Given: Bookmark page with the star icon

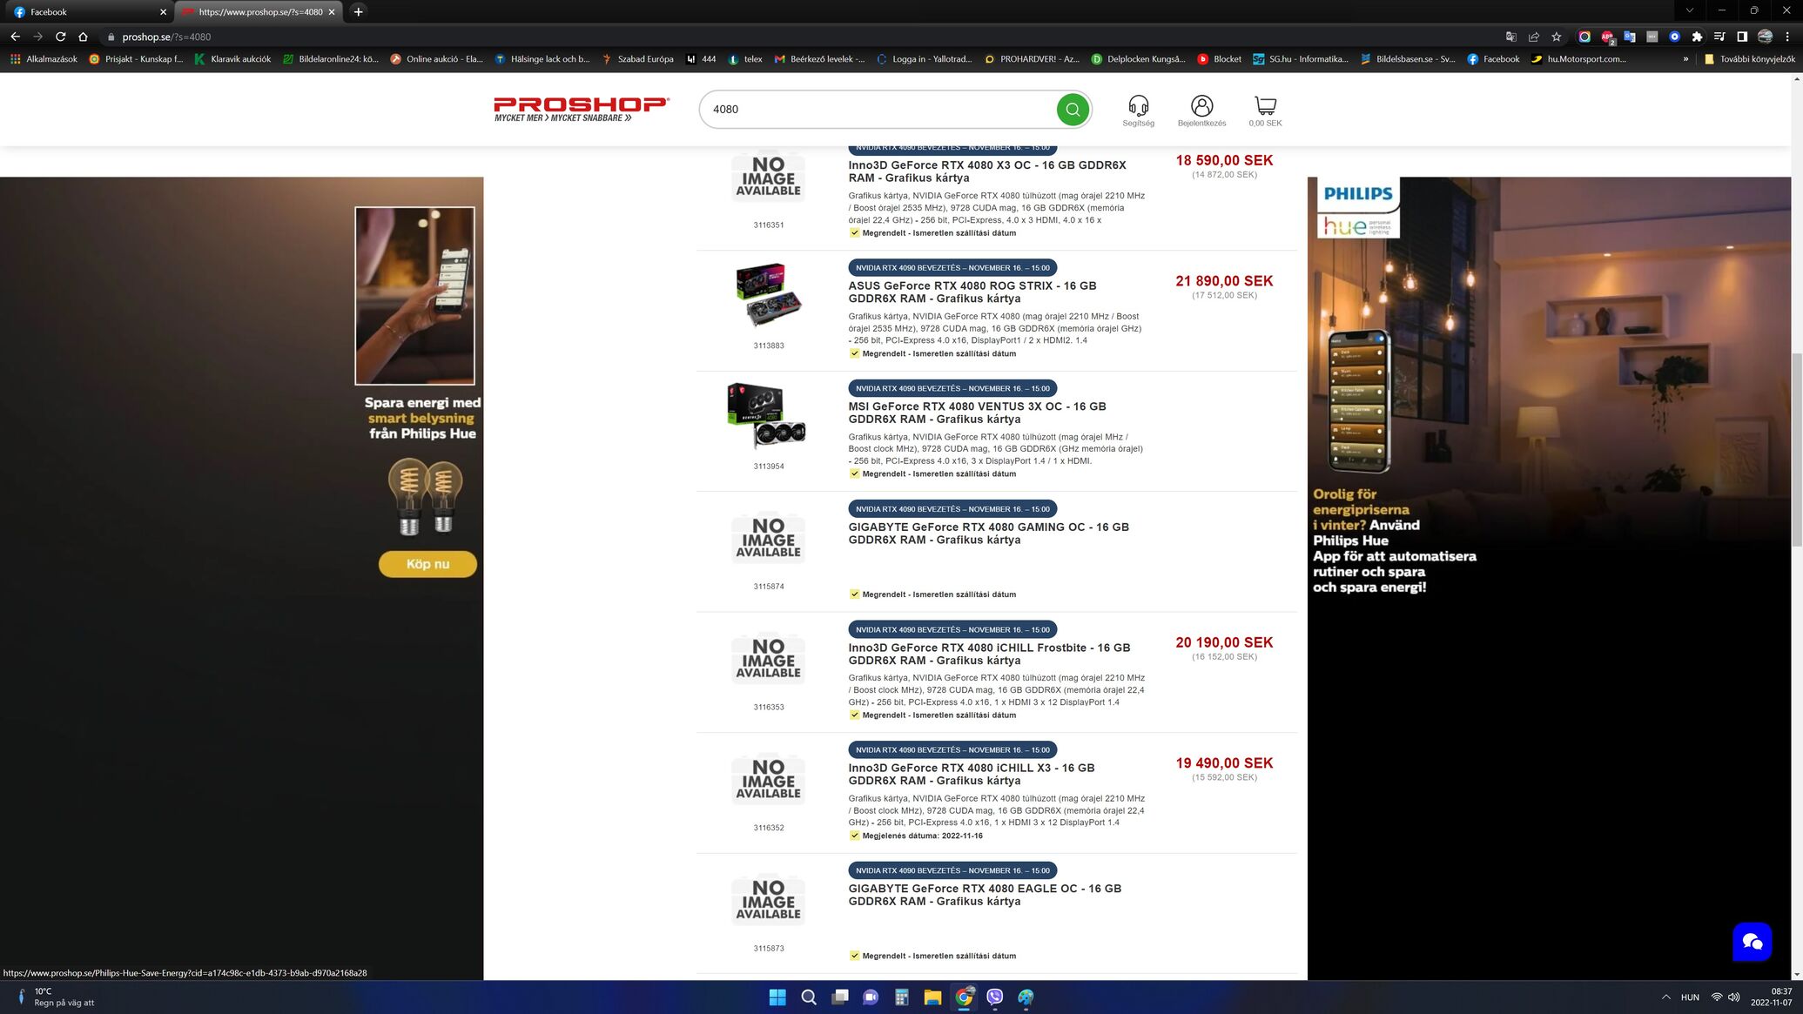Looking at the screenshot, I should click(1557, 37).
